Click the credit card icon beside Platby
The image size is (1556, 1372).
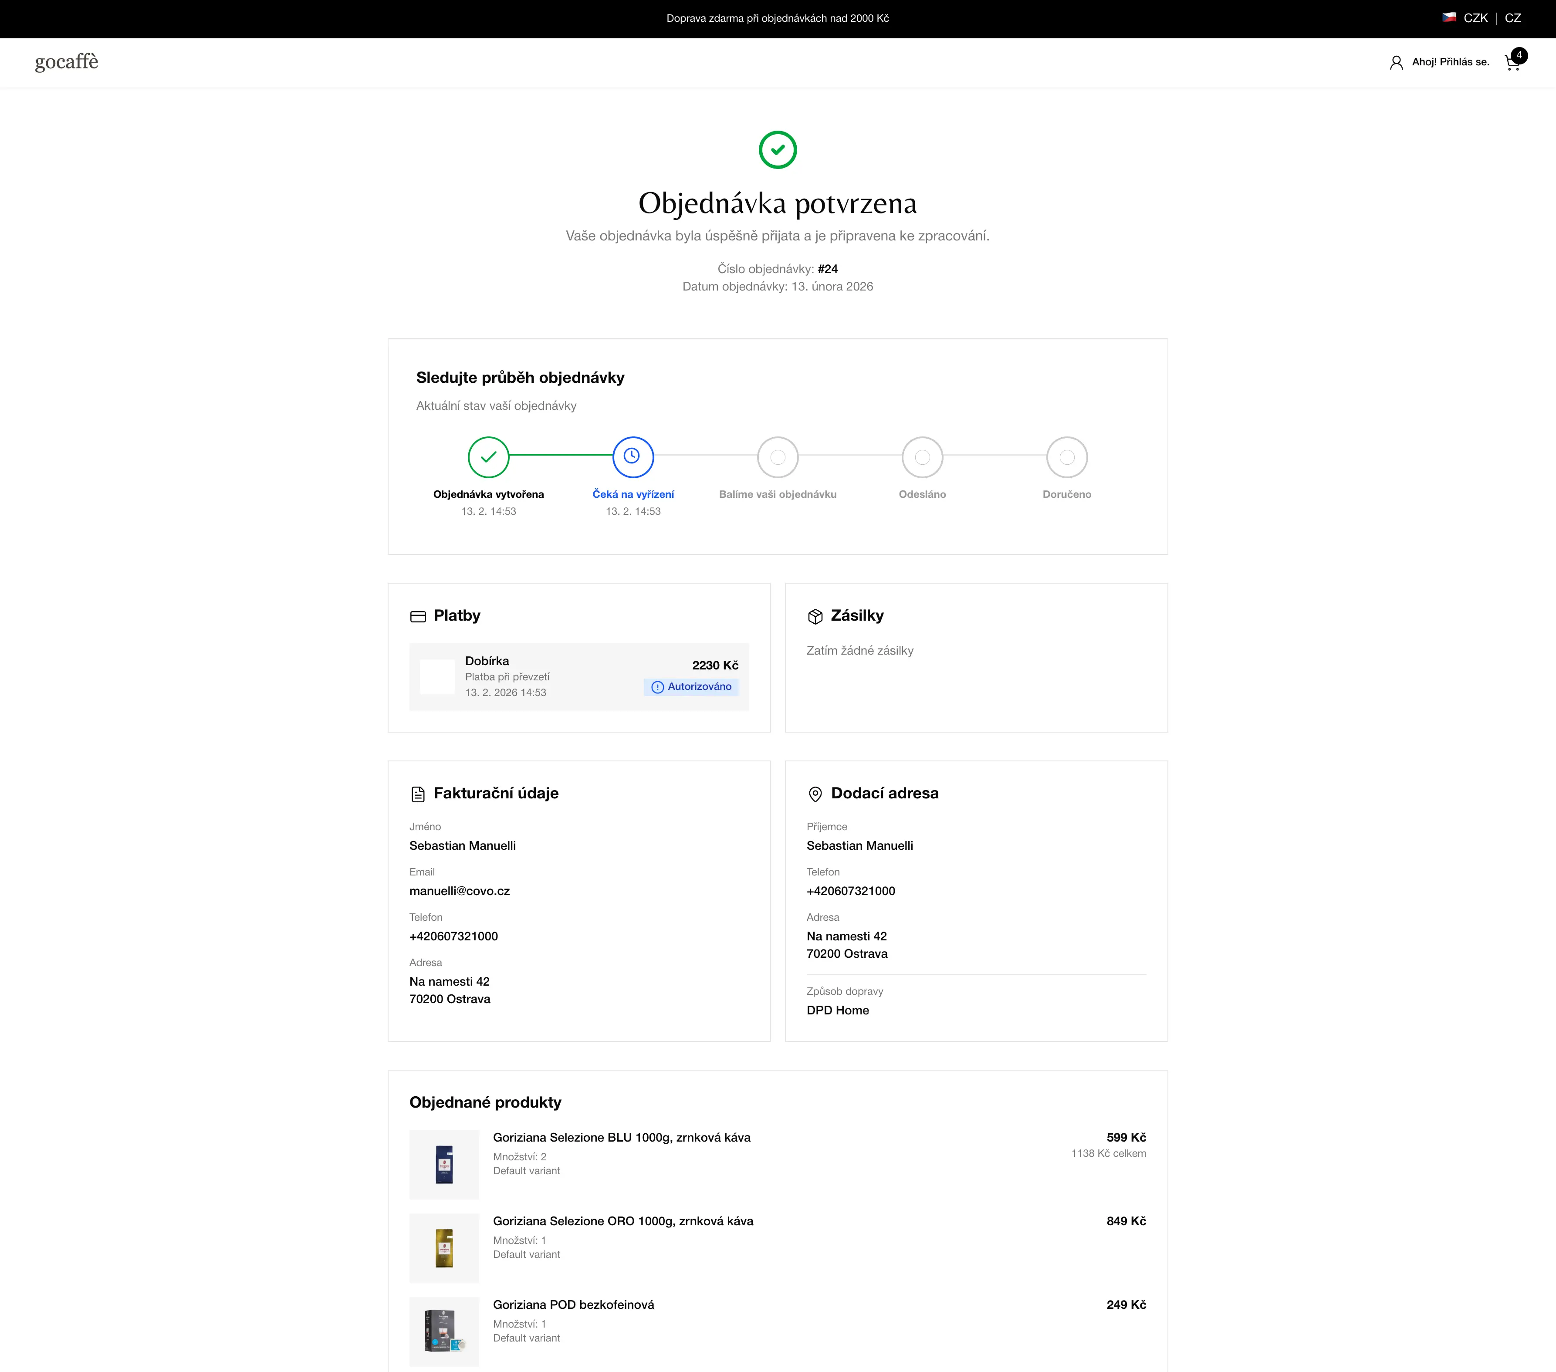click(x=418, y=616)
